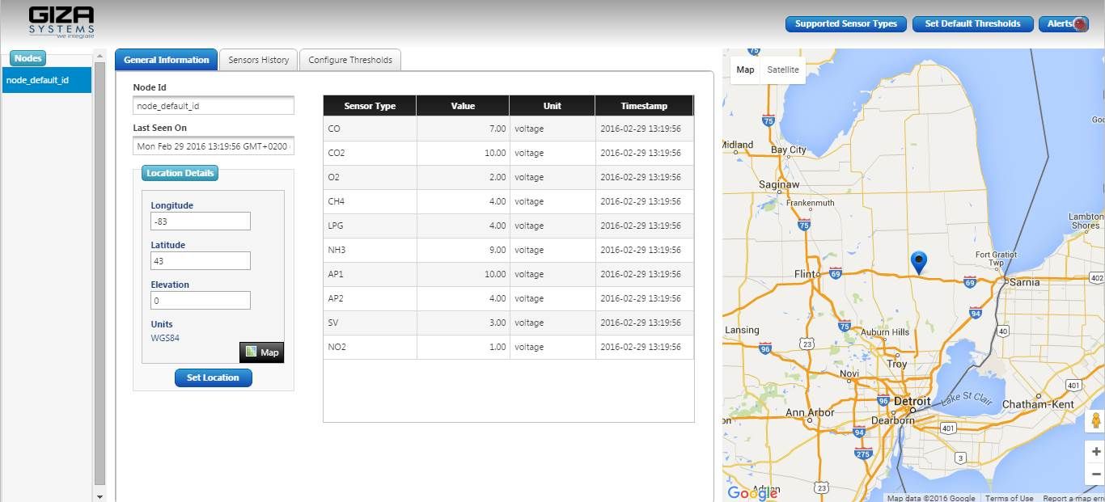
Task: Zoom out on the map
Action: (1096, 475)
